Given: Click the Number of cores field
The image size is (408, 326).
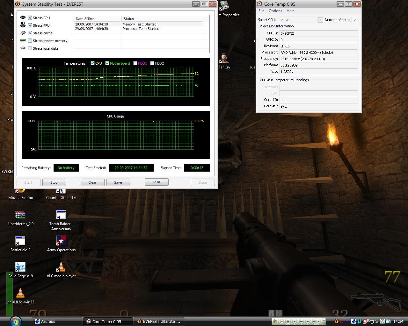Looking at the screenshot, I should click(x=354, y=20).
